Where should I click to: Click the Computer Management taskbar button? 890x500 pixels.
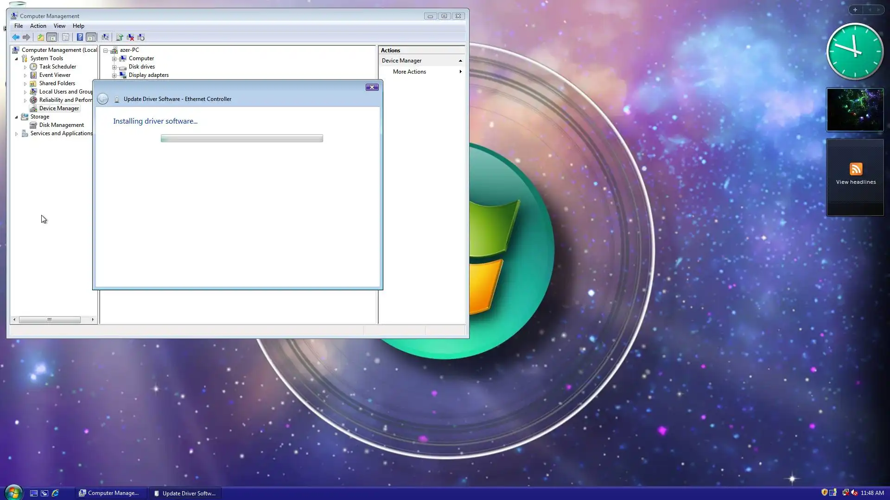point(109,493)
